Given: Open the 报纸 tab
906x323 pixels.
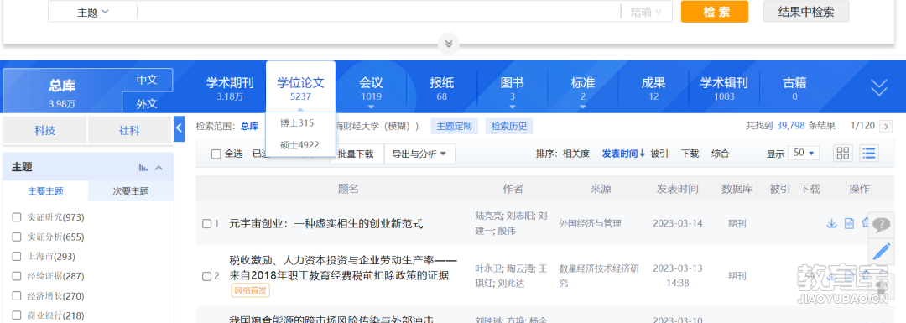Looking at the screenshot, I should coord(441,88).
